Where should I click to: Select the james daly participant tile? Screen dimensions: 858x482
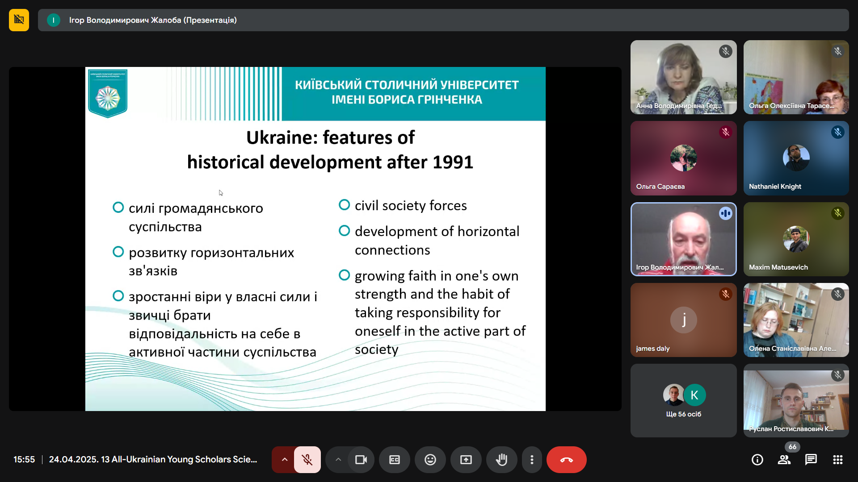(683, 320)
